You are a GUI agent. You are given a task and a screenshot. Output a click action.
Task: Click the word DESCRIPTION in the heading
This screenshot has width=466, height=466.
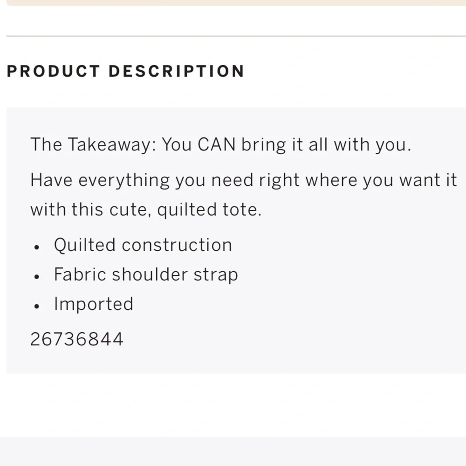(177, 71)
